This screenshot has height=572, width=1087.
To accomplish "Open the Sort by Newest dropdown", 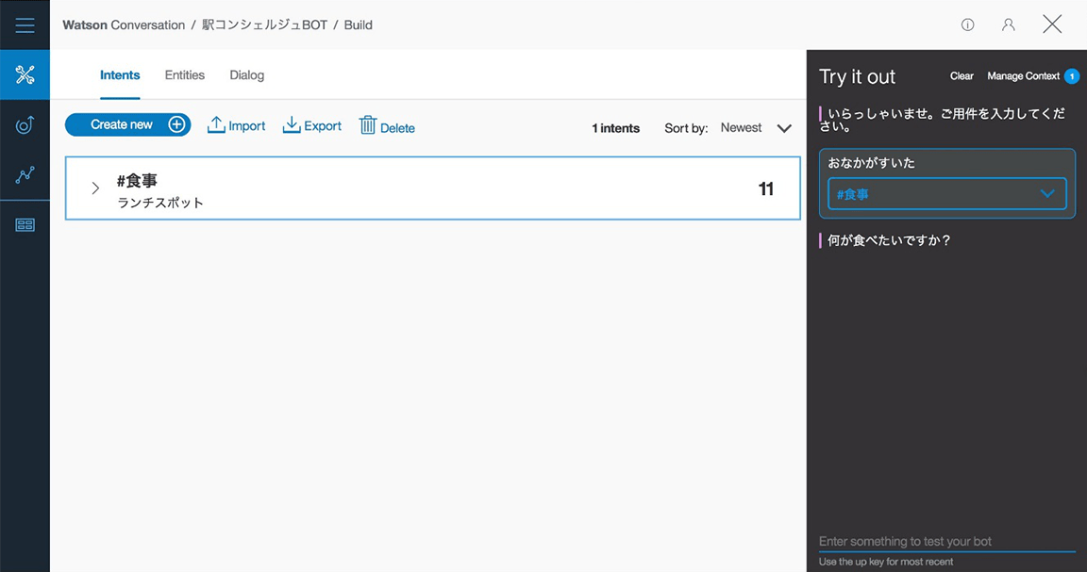I will click(756, 128).
